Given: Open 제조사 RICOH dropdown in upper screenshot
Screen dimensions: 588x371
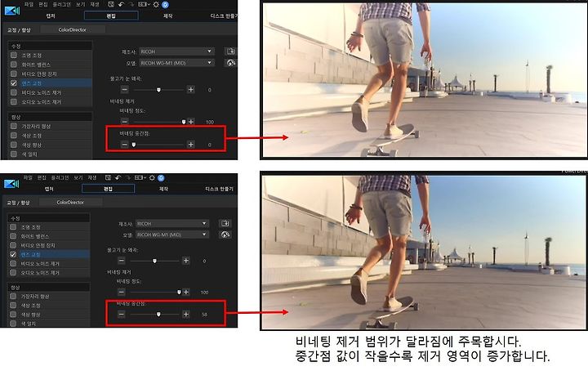Looking at the screenshot, I should 176,51.
